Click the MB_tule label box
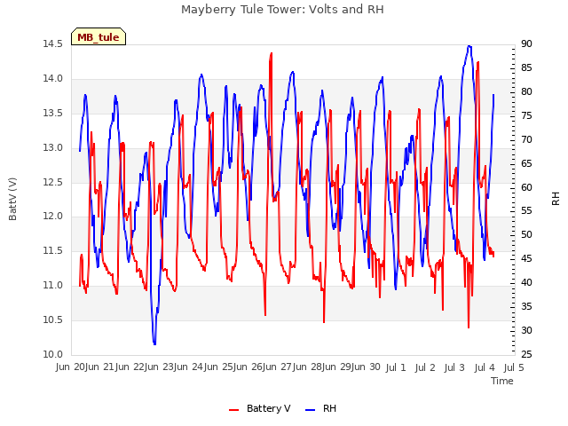The width and height of the screenshot is (568, 426). [x=99, y=36]
